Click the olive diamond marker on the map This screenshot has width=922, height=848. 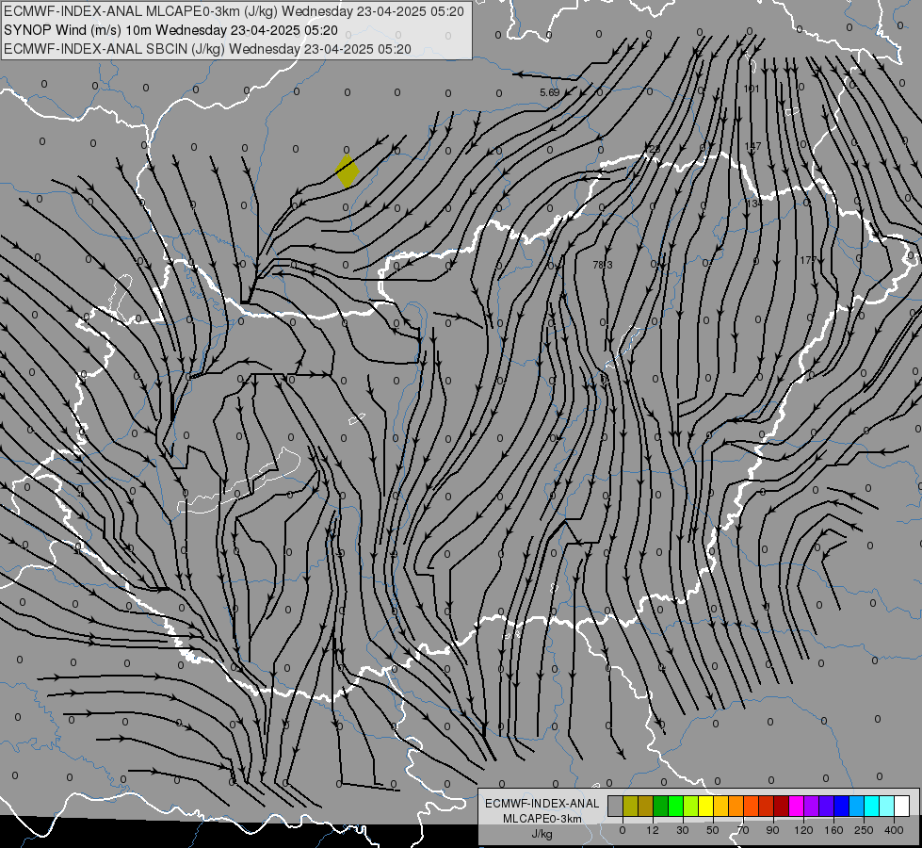click(347, 171)
